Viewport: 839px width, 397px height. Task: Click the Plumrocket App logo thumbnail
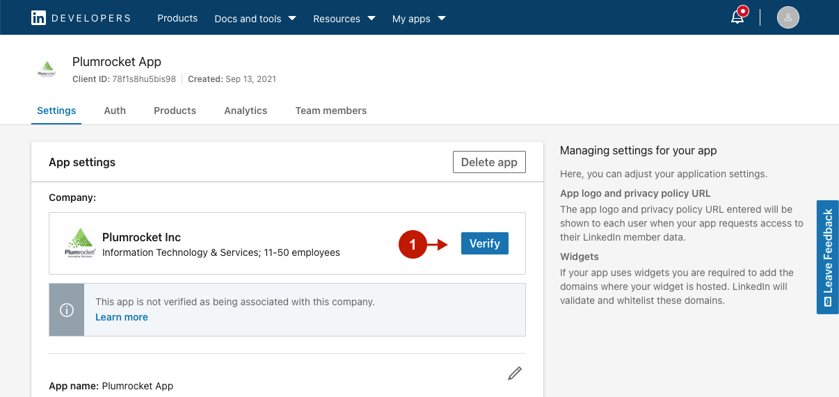pos(47,70)
